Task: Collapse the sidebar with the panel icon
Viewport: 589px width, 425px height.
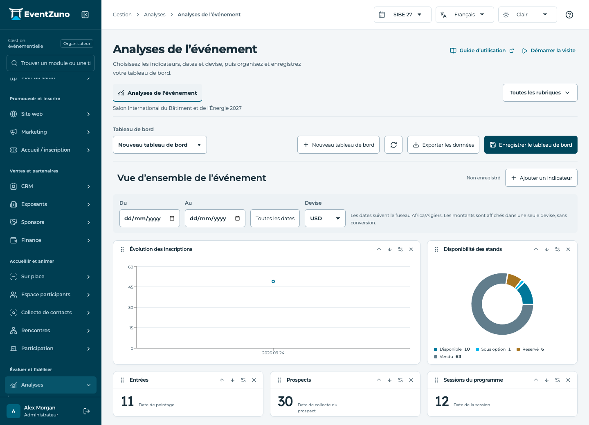Action: (x=85, y=15)
